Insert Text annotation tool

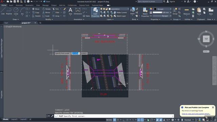71,11
